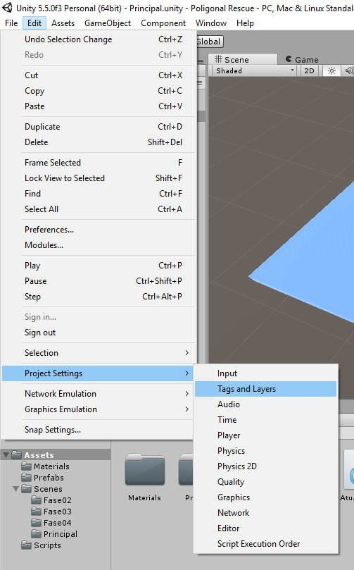Viewport: 354px width, 570px height.
Task: Choose Delete in Edit menu
Action: tap(99, 142)
